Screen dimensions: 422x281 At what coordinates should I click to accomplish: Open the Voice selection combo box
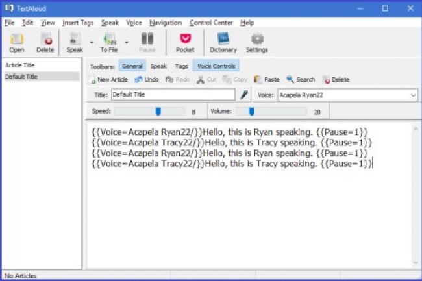pos(413,95)
